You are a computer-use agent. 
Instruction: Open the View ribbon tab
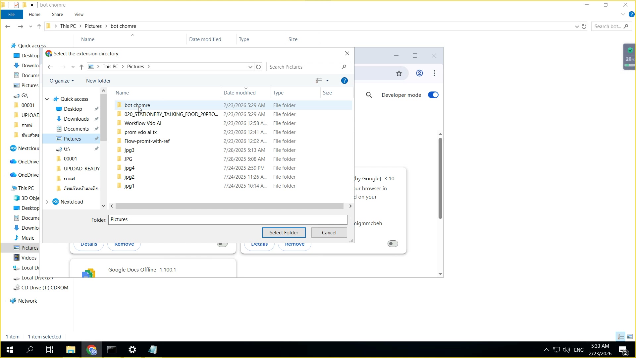(79, 15)
